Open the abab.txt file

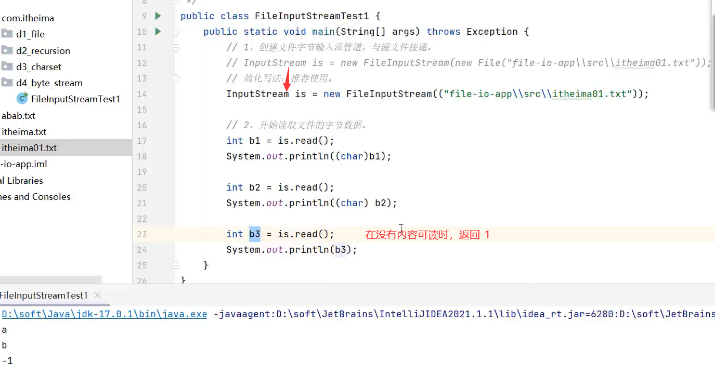tap(19, 116)
